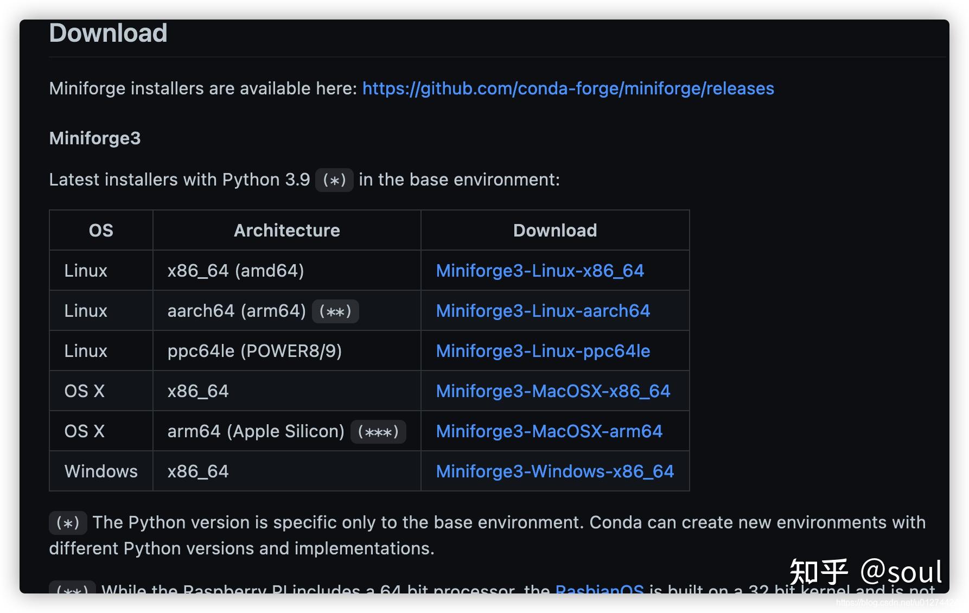This screenshot has height=613, width=969.
Task: Click the (*) marker next to Python 3.9
Action: (334, 180)
